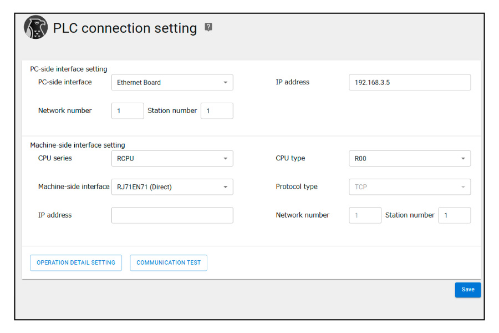Select the PC-side Station number field
Screen dimensions: 499x333
(x=217, y=111)
